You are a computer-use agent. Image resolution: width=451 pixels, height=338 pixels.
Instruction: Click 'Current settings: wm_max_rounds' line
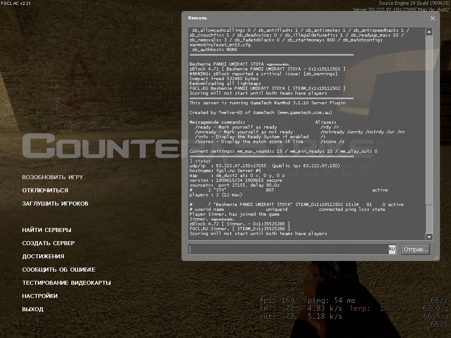283,151
